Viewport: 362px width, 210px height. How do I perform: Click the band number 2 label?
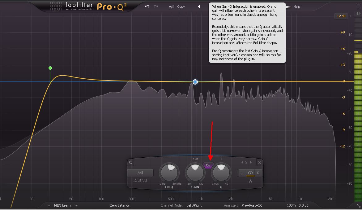point(246,162)
